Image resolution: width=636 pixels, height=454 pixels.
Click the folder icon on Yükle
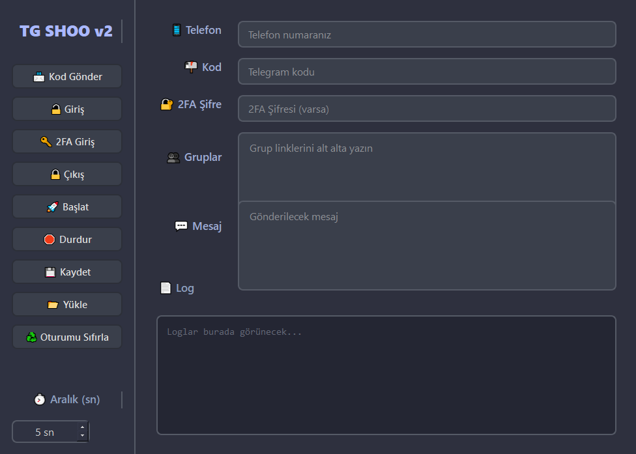tap(53, 305)
